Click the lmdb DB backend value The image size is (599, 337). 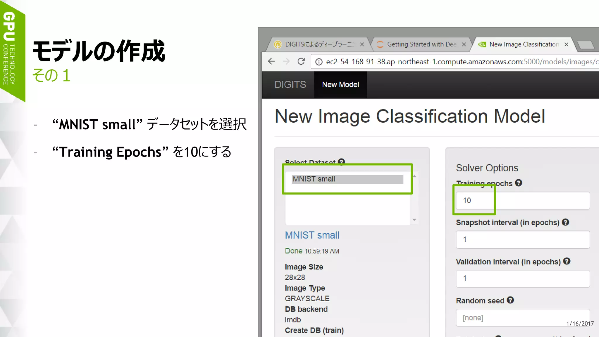click(293, 320)
